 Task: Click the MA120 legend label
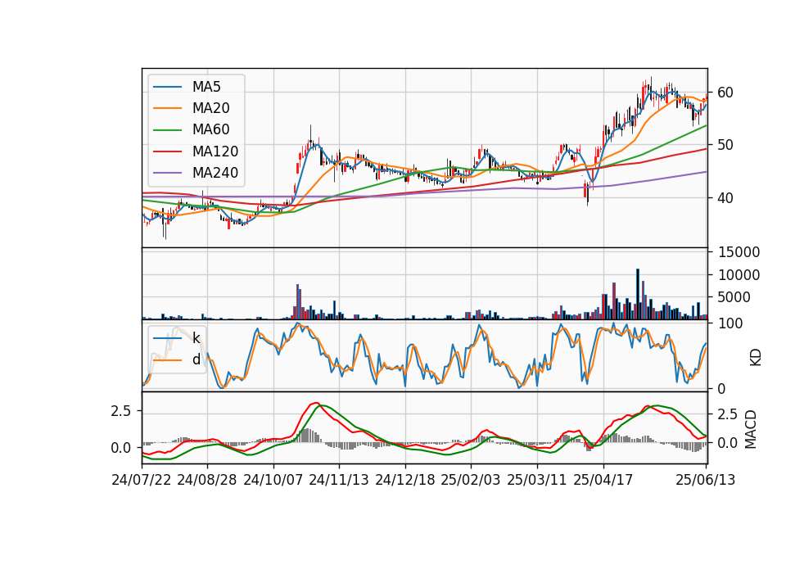point(215,151)
